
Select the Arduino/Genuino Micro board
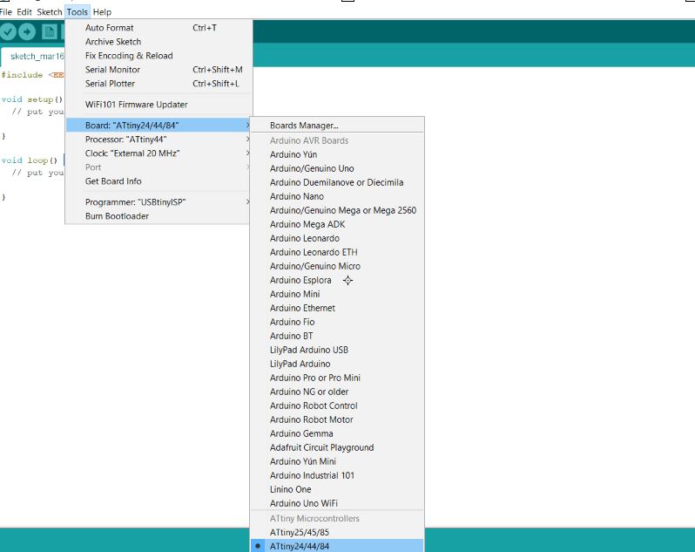[x=337, y=266]
